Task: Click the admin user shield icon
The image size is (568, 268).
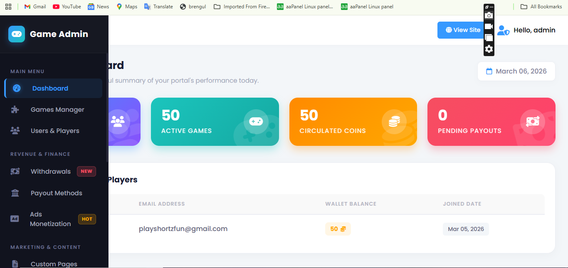Action: (x=503, y=30)
